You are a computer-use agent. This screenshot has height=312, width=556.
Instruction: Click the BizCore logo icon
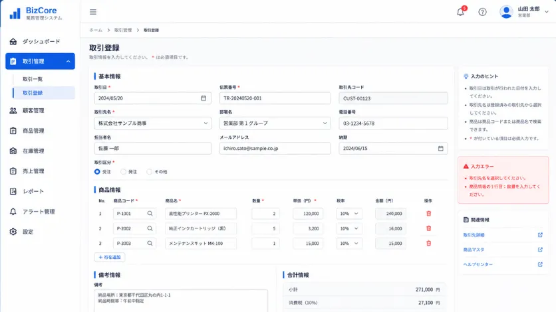(x=15, y=13)
